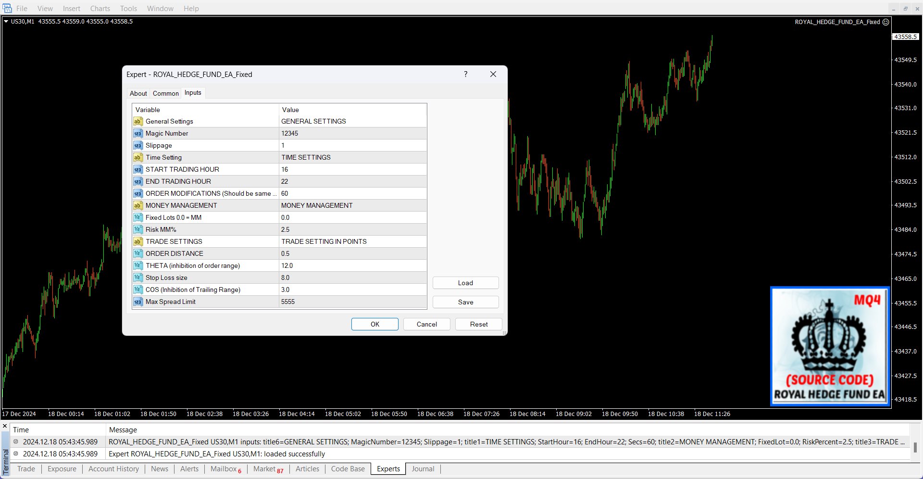Switch to the About tab

(x=138, y=93)
